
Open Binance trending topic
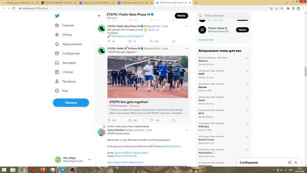pyautogui.click(x=203, y=61)
